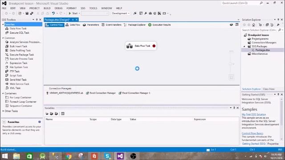Select Script Task in toolbox

point(14,76)
